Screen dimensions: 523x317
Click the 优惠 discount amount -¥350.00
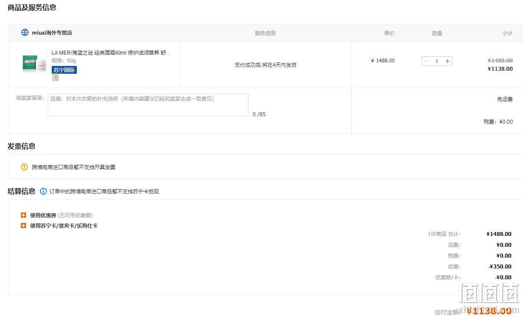pyautogui.click(x=500, y=267)
